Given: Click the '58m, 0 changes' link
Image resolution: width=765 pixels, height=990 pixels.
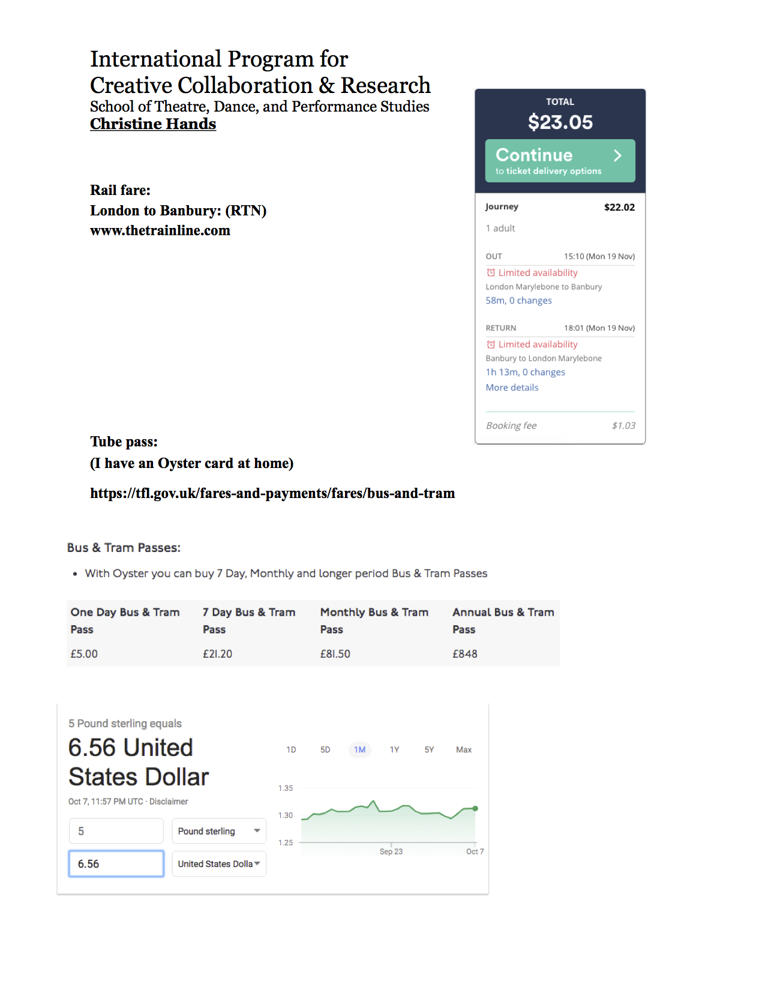Looking at the screenshot, I should click(518, 301).
